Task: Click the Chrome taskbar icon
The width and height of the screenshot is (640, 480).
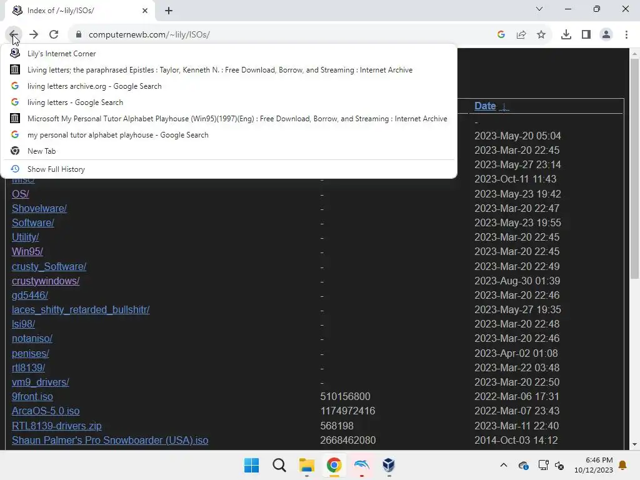Action: pos(334,465)
